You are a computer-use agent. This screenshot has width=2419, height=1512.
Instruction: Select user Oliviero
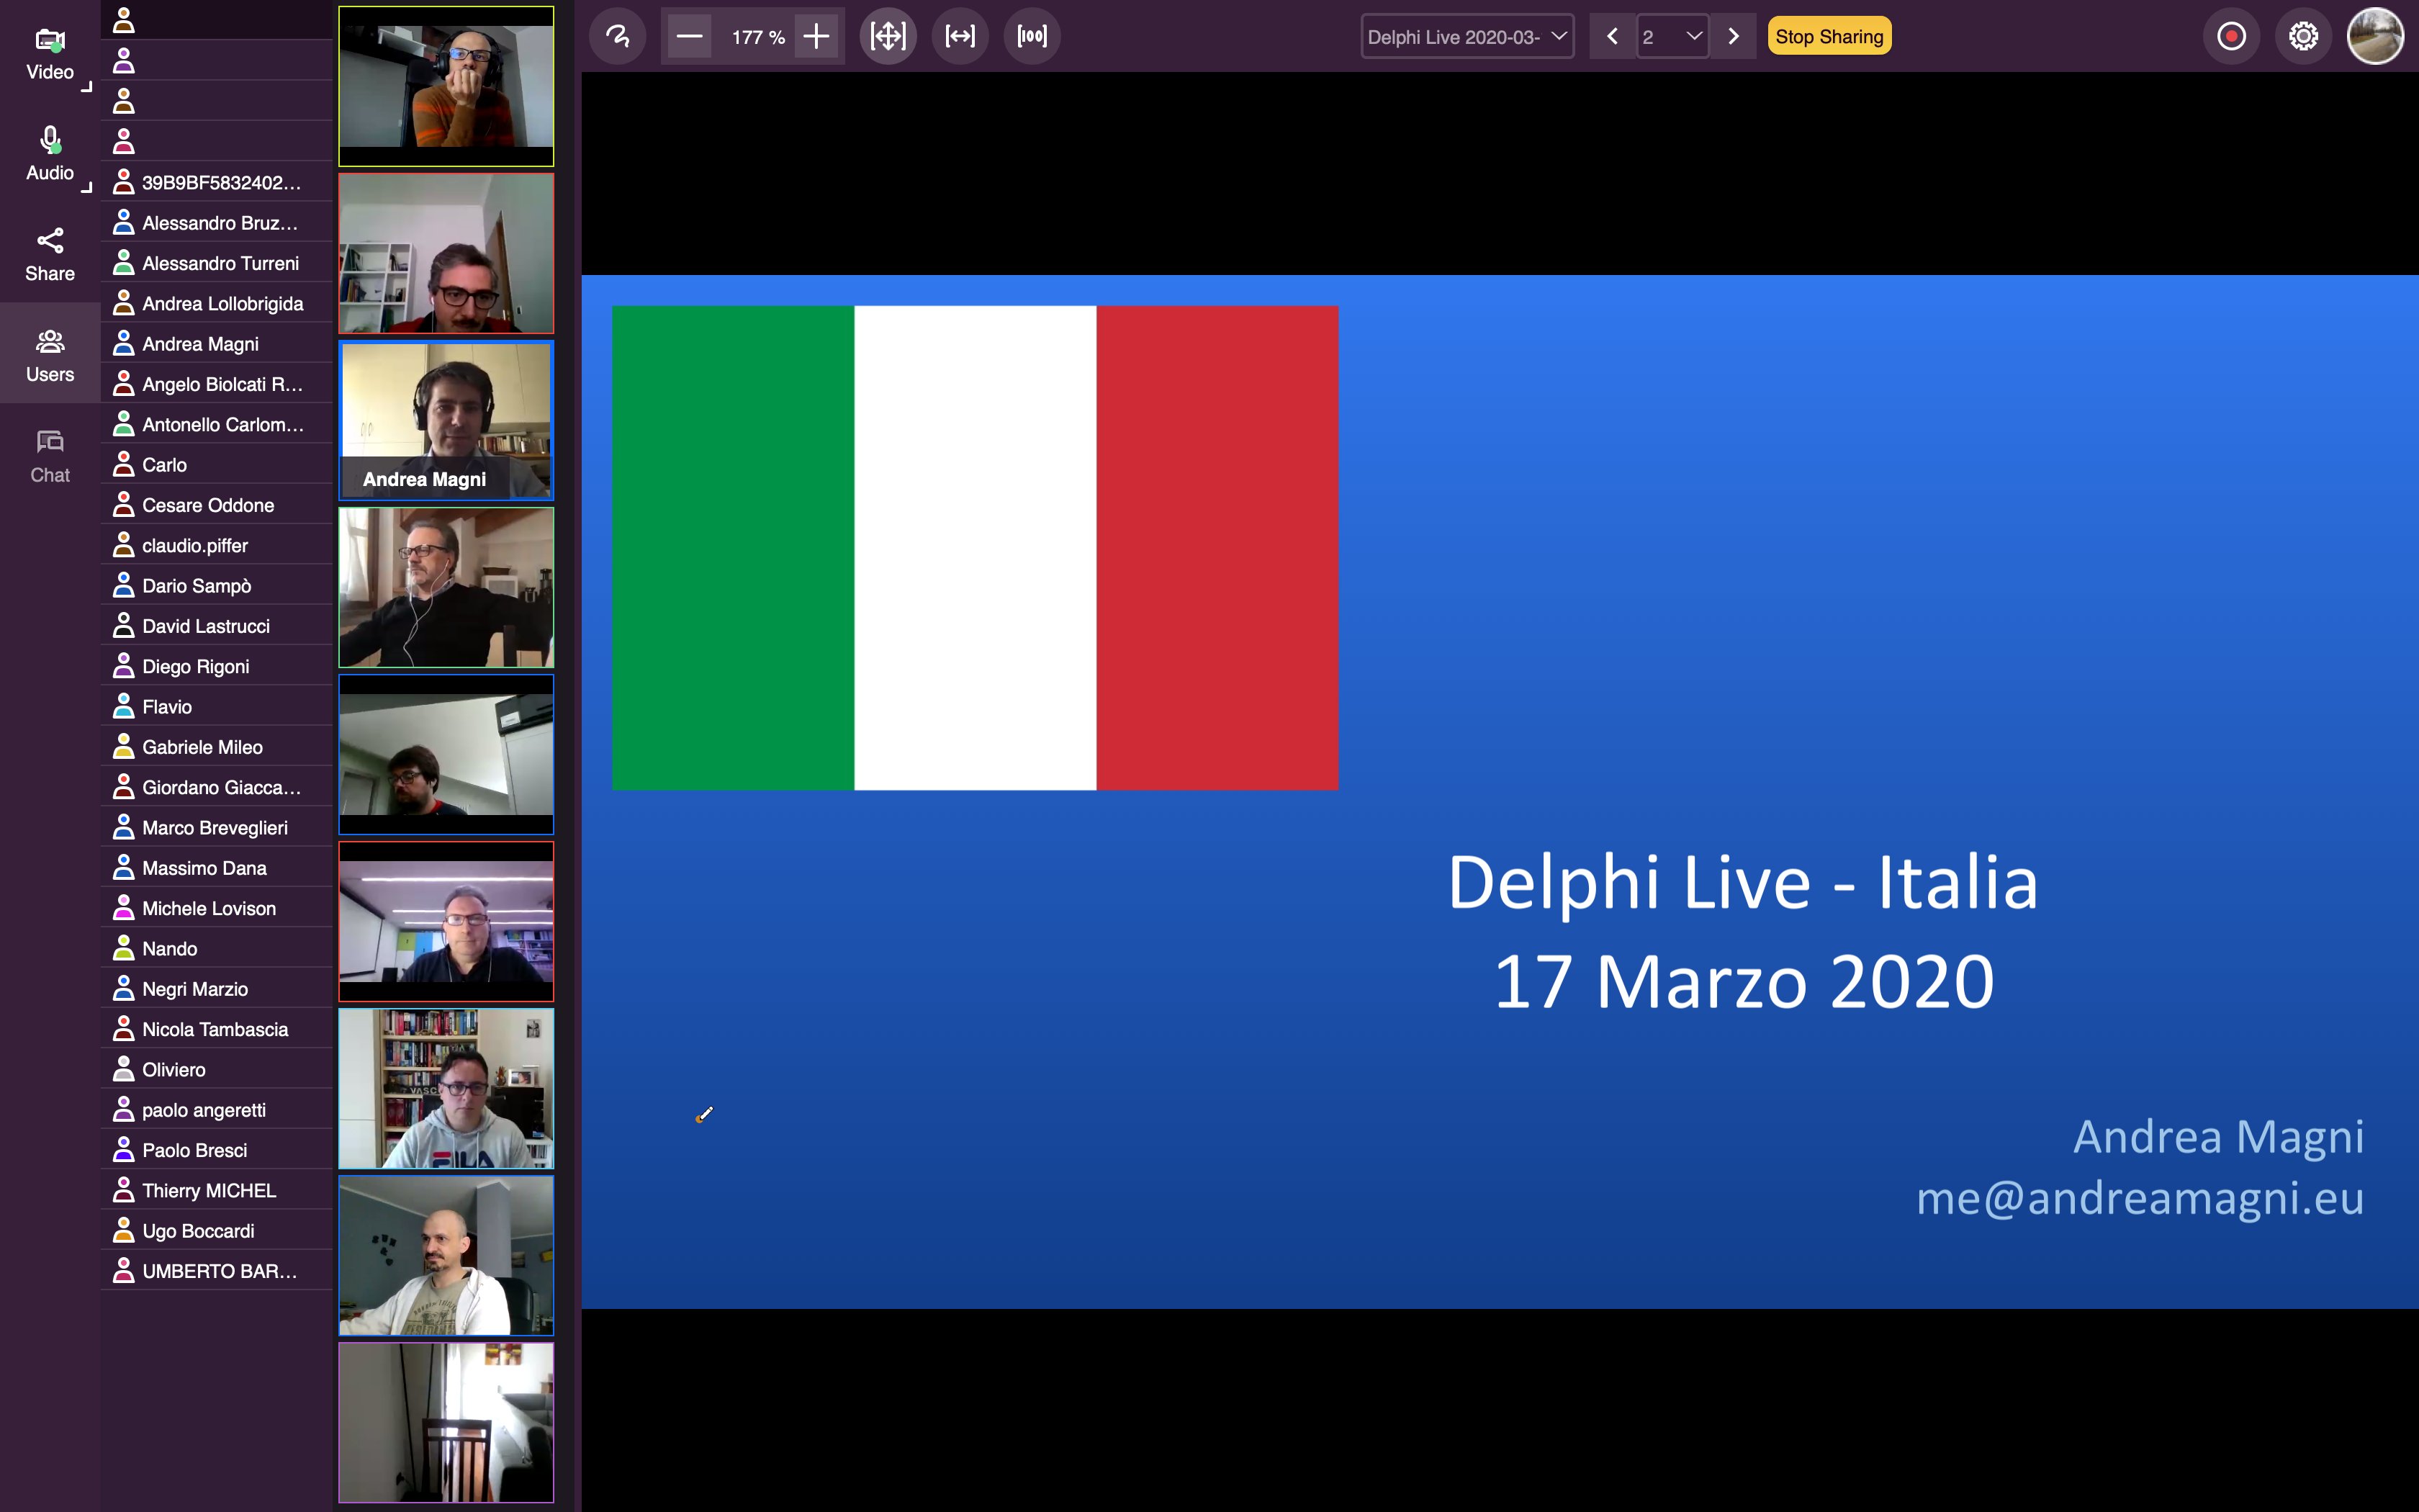click(x=217, y=1070)
